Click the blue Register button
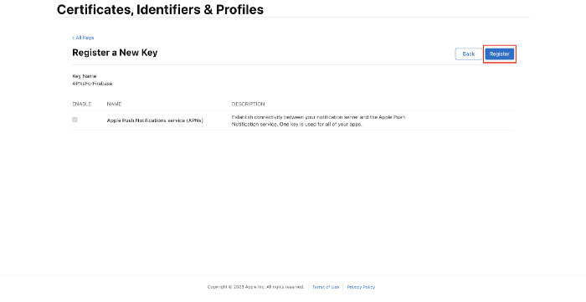This screenshot has width=586, height=302. tap(499, 54)
